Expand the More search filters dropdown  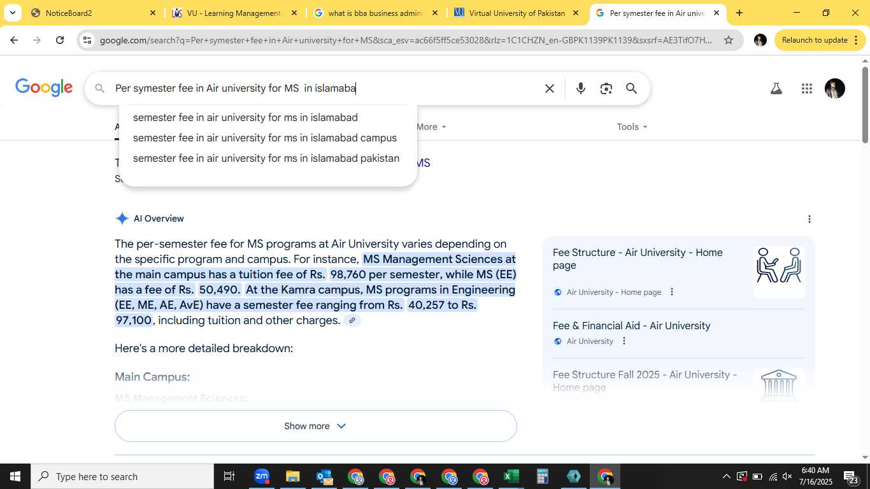click(x=431, y=127)
